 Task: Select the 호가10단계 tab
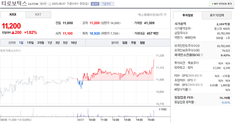217,15
